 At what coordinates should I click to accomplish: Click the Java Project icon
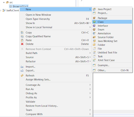[x=94, y=9]
